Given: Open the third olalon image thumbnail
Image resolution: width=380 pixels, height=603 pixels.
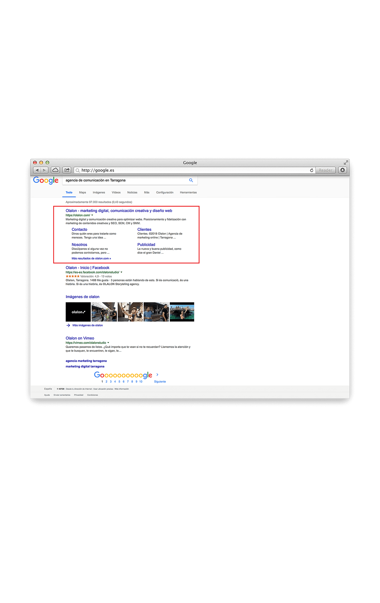Looking at the screenshot, I should click(x=130, y=312).
